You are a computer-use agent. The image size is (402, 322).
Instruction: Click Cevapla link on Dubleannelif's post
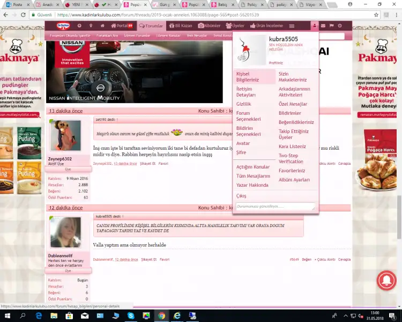tap(344, 259)
